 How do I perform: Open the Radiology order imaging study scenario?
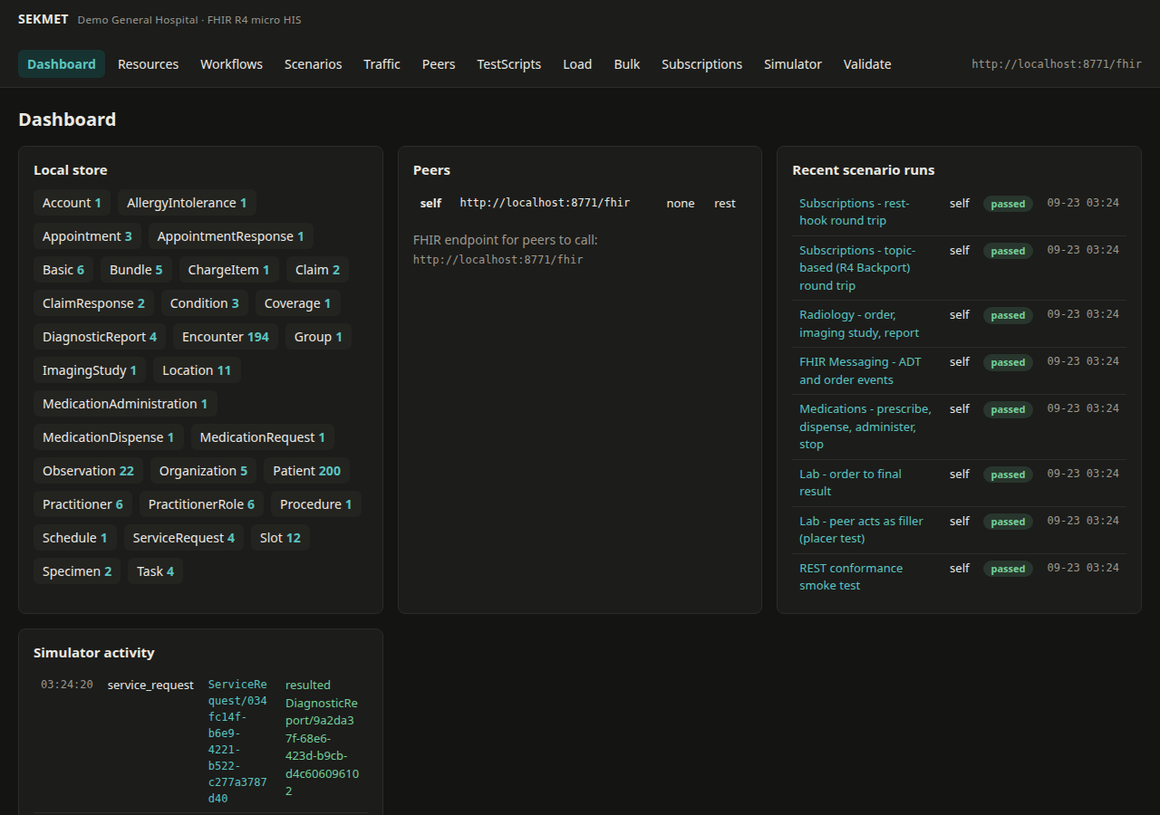859,323
